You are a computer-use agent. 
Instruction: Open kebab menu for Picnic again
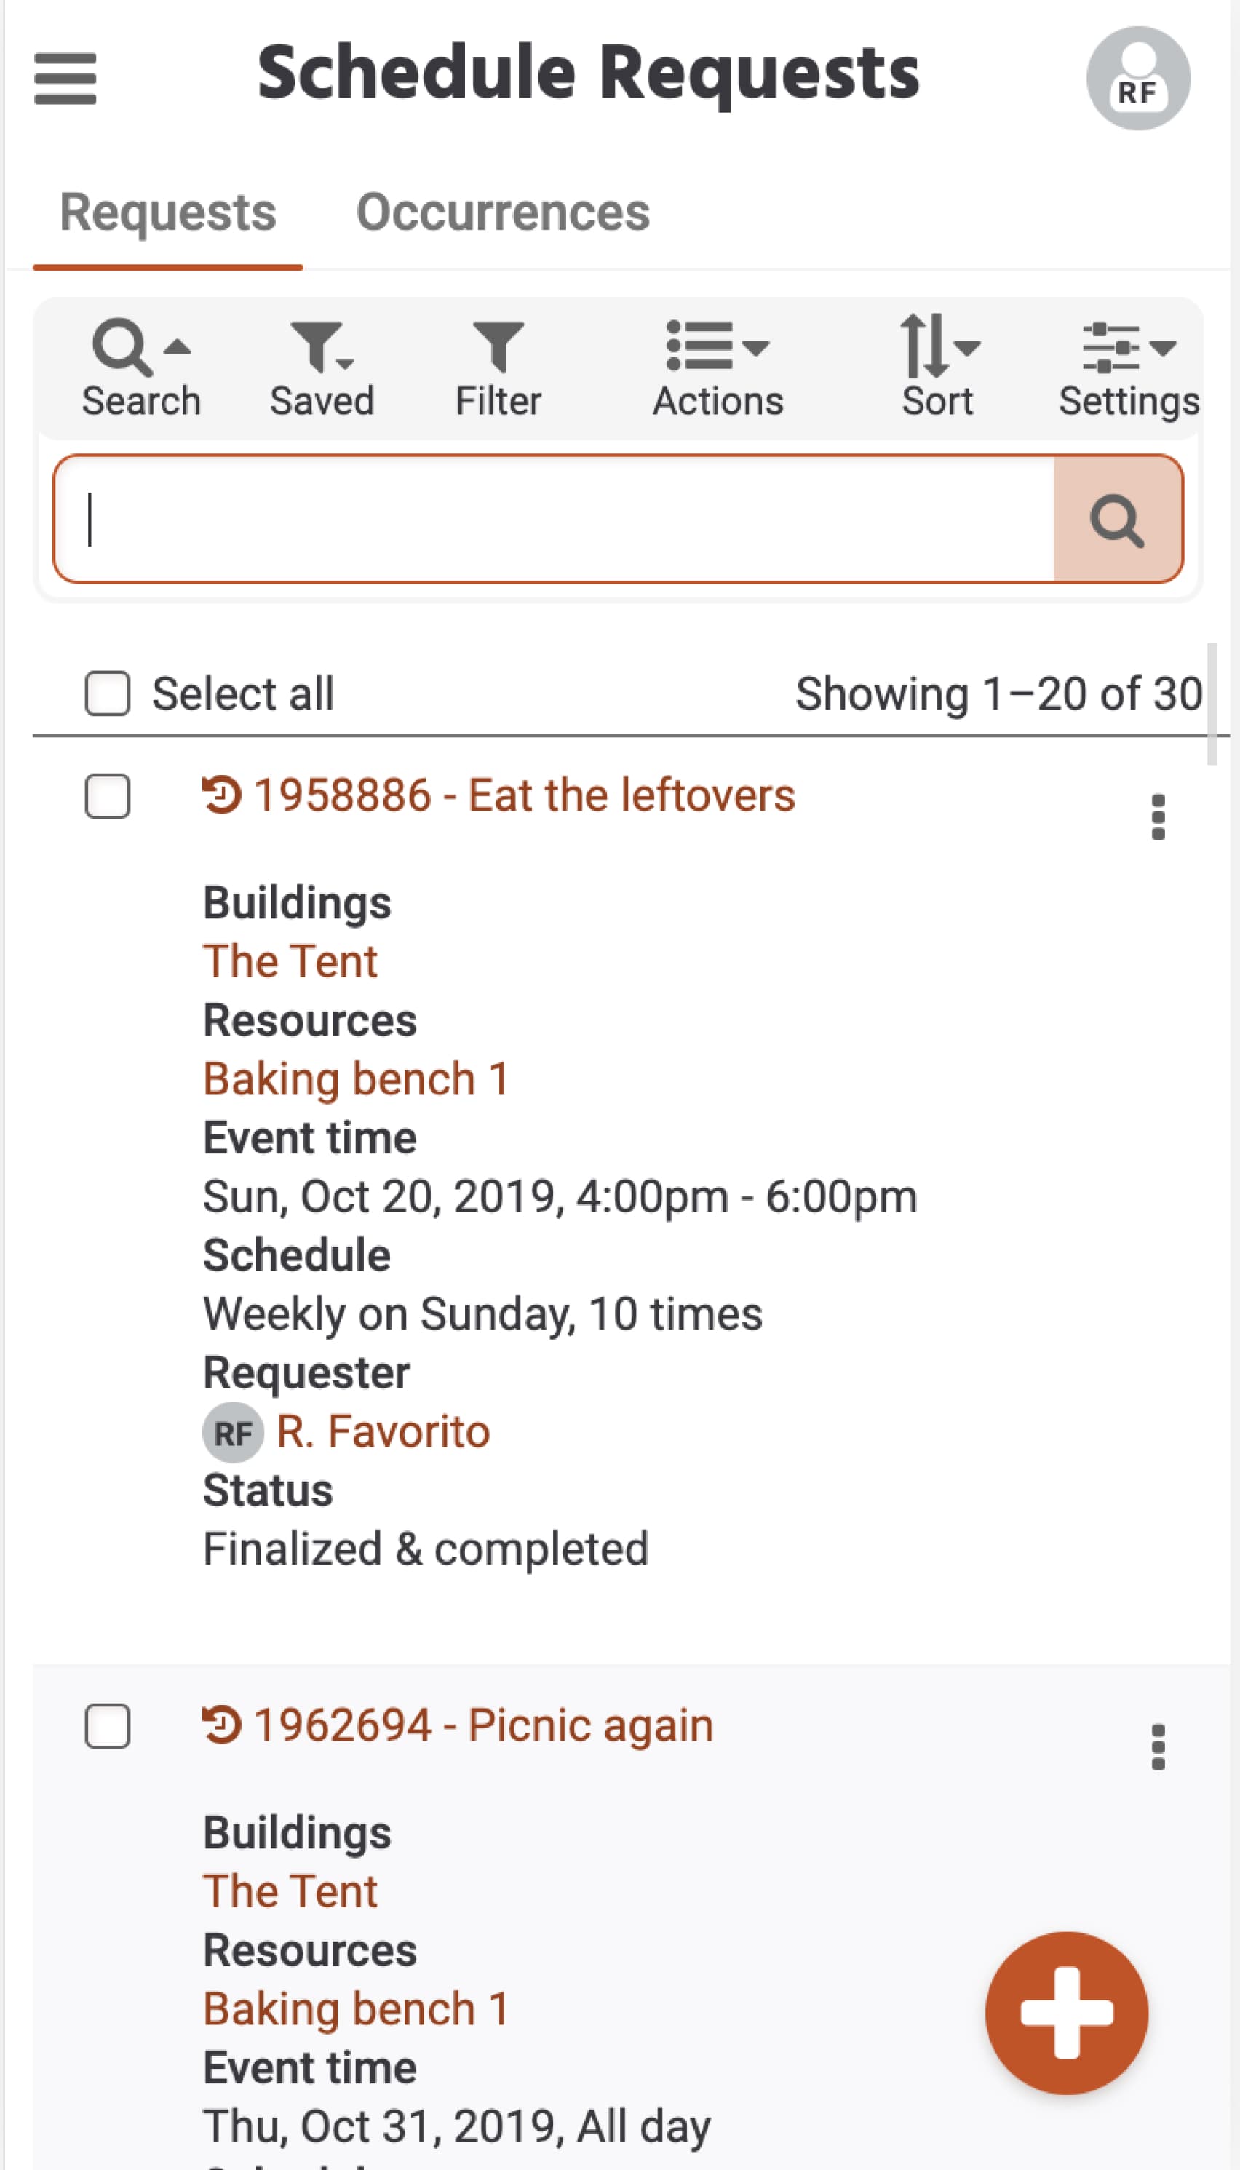1157,1746
